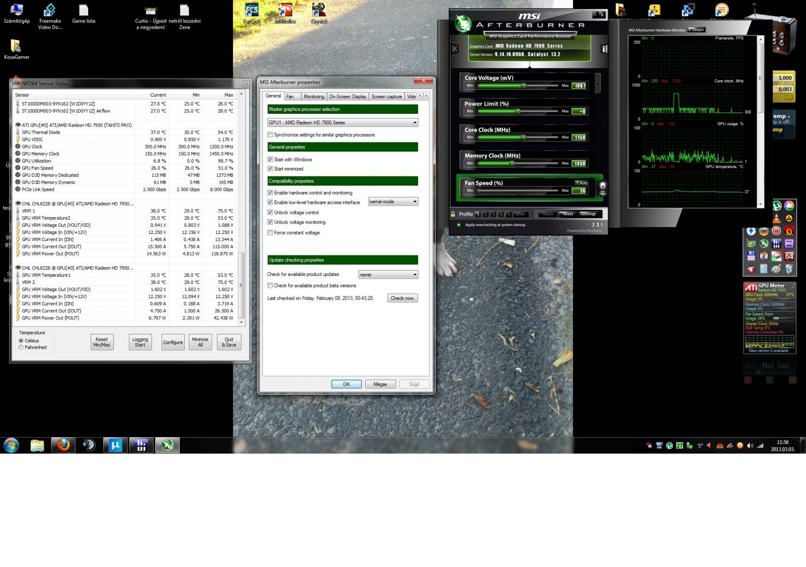Switch to Screen capture tab

coord(387,97)
